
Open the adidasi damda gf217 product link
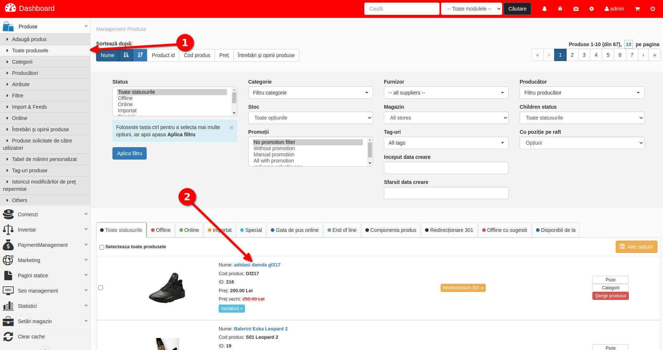tap(257, 265)
